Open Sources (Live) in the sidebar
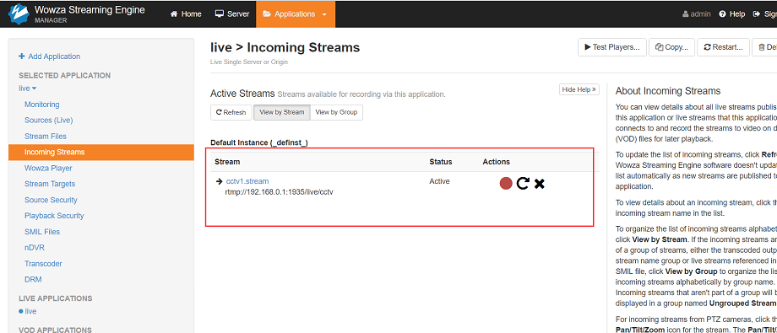 (49, 121)
